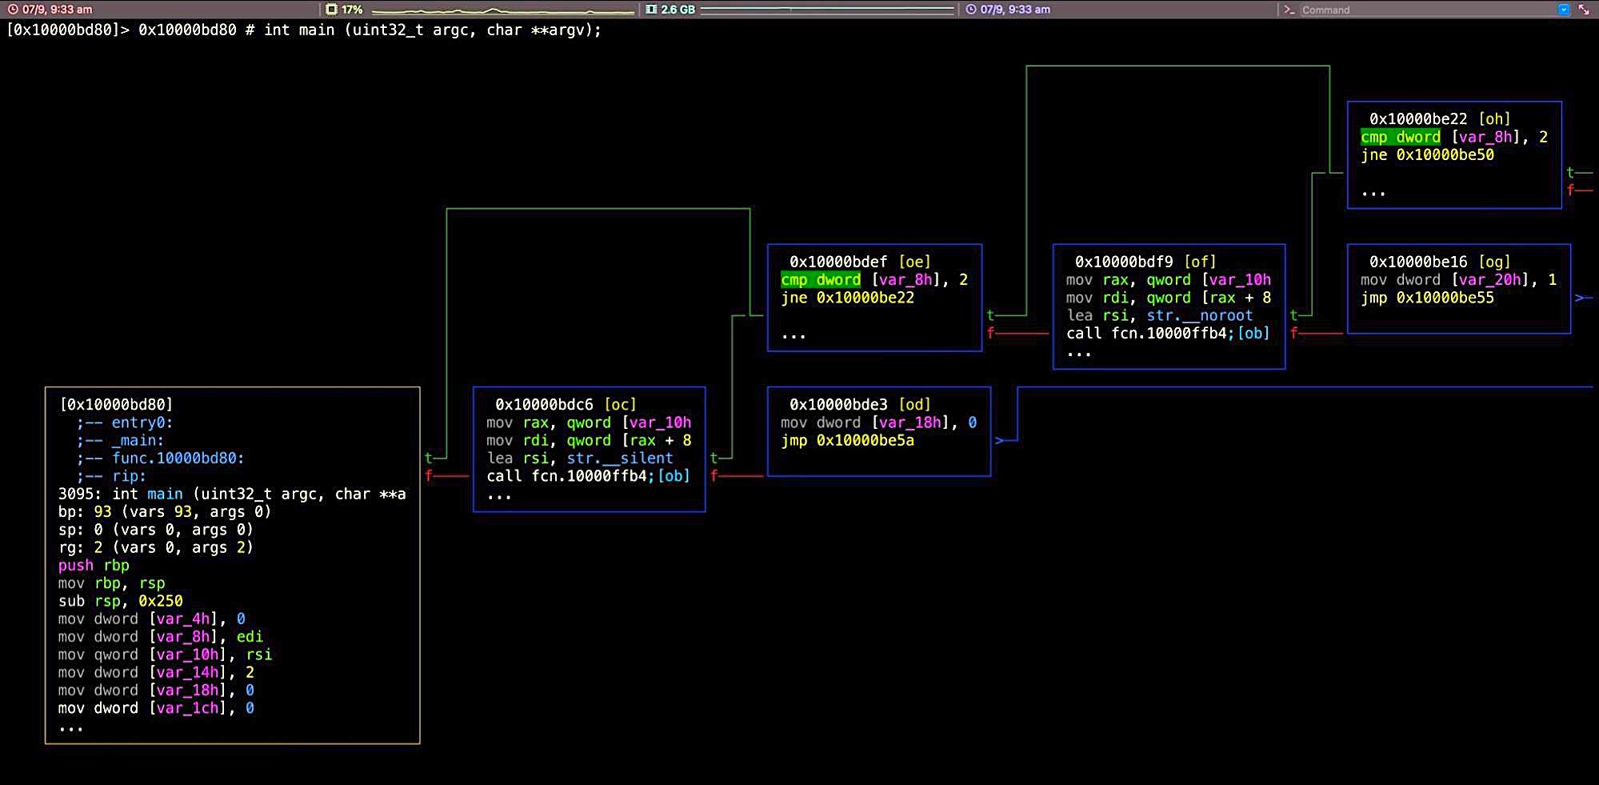Image resolution: width=1599 pixels, height=785 pixels.
Task: Click the memory usage graph line
Action: point(826,10)
